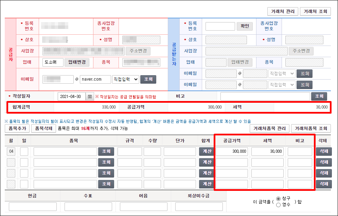Click supplier email 조회 button
338x216 pixels.
(148, 79)
